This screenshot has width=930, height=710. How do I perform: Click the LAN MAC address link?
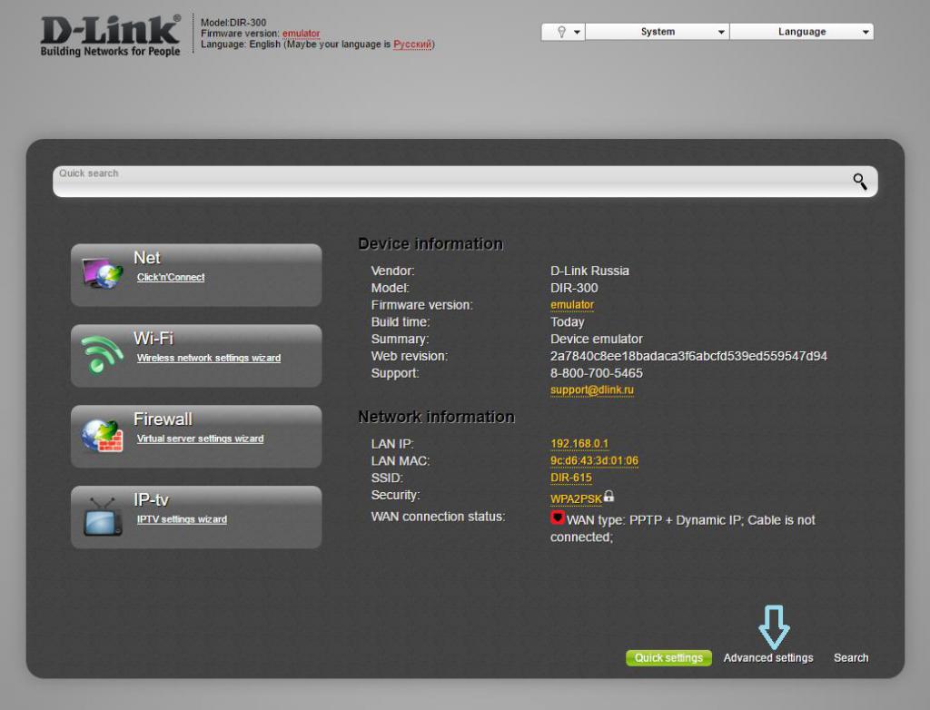(x=594, y=461)
